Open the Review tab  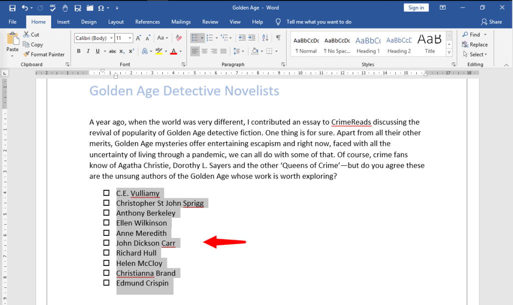[210, 22]
